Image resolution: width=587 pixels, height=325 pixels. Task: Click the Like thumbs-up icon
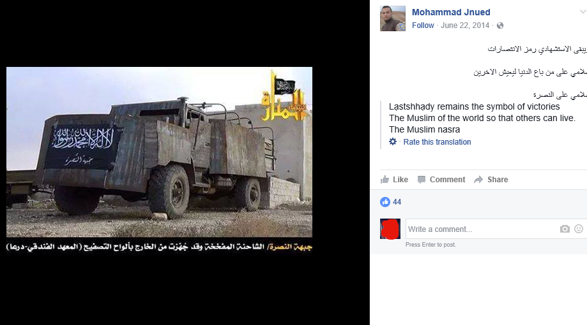coord(385,180)
